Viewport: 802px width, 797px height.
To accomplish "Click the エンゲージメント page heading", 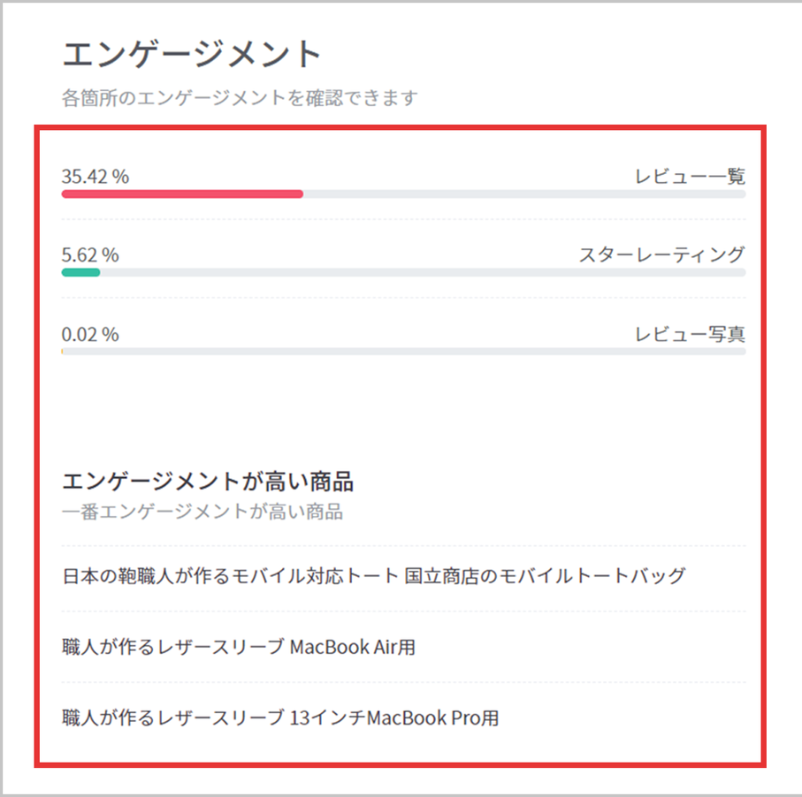I will 192,55.
